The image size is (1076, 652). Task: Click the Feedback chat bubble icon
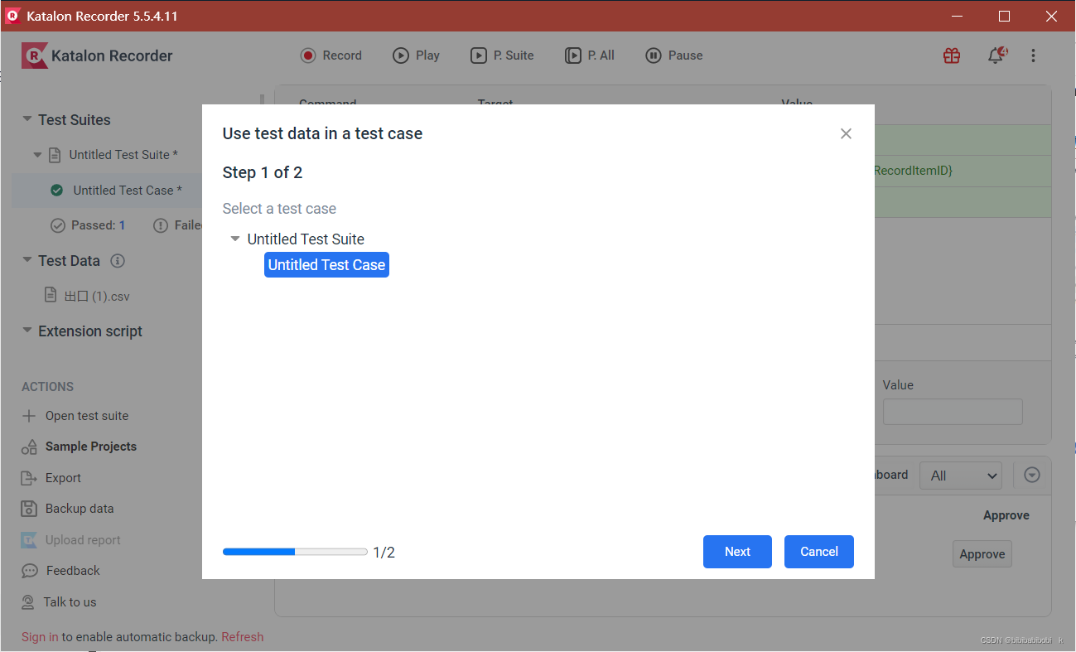30,571
